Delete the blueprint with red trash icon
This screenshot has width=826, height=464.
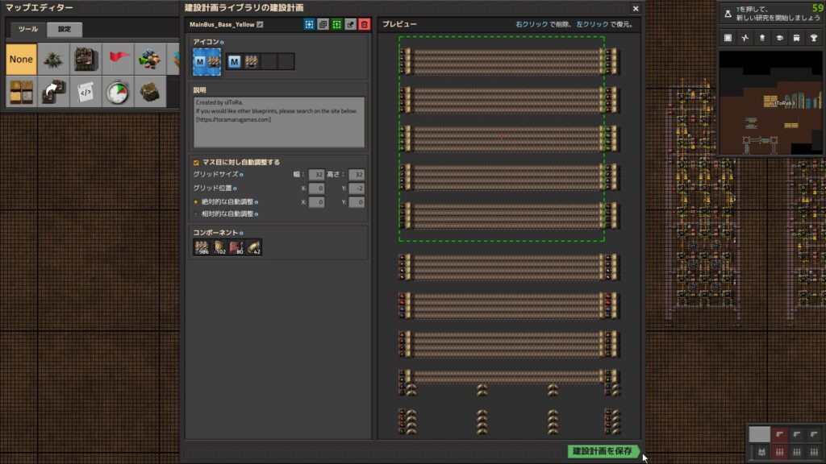(364, 24)
